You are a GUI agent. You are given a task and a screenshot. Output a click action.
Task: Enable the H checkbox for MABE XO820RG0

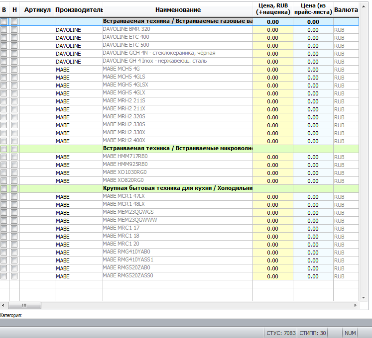(14, 181)
